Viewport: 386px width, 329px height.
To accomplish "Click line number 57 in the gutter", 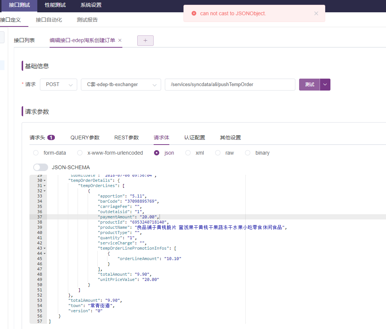I will [x=40, y=322].
